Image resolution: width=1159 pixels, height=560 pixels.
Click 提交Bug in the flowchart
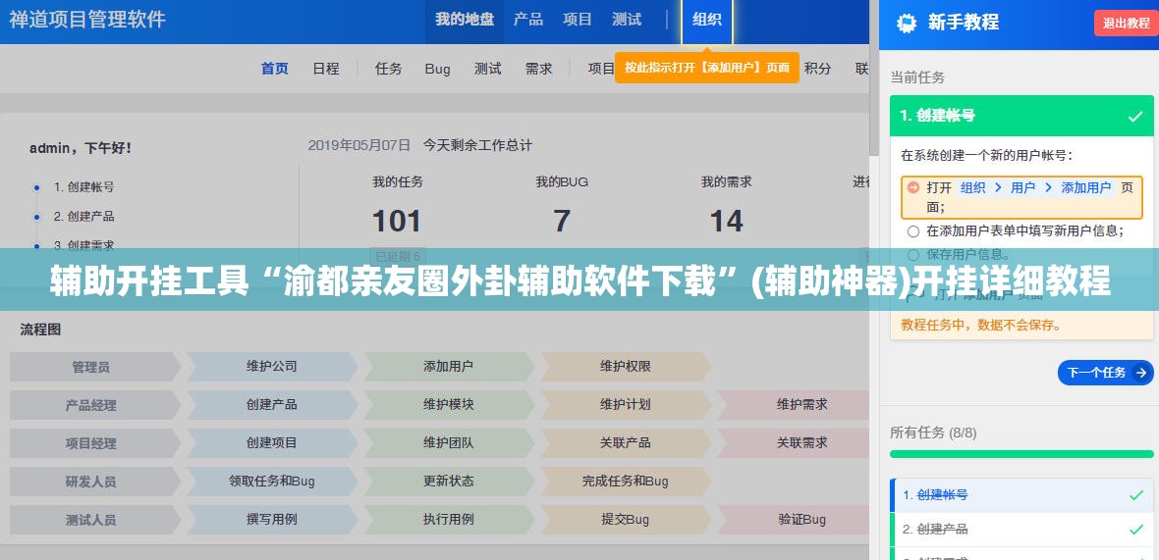click(626, 520)
